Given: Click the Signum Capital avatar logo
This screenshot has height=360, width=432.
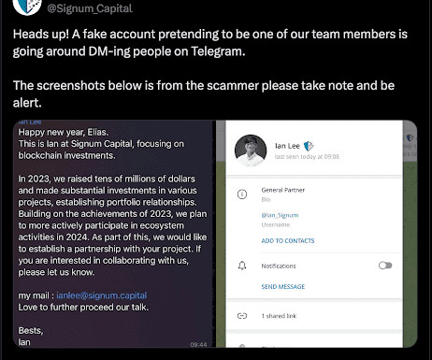Looking at the screenshot, I should (27, 7).
